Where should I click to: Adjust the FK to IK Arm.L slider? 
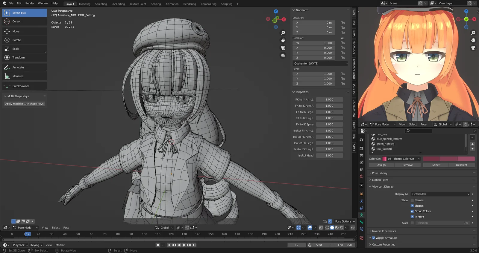pos(329,100)
